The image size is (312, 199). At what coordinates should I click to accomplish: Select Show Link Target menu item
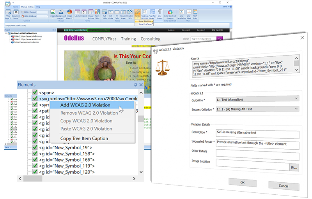145,24
